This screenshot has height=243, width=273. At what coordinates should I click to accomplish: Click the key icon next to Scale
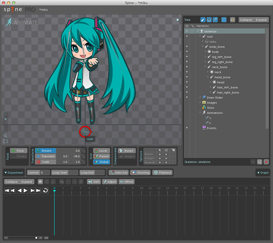pyautogui.click(x=83, y=162)
